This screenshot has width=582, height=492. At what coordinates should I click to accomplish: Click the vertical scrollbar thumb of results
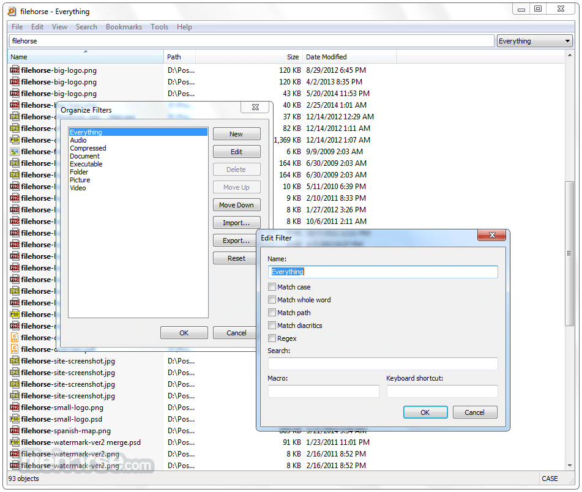(569, 253)
